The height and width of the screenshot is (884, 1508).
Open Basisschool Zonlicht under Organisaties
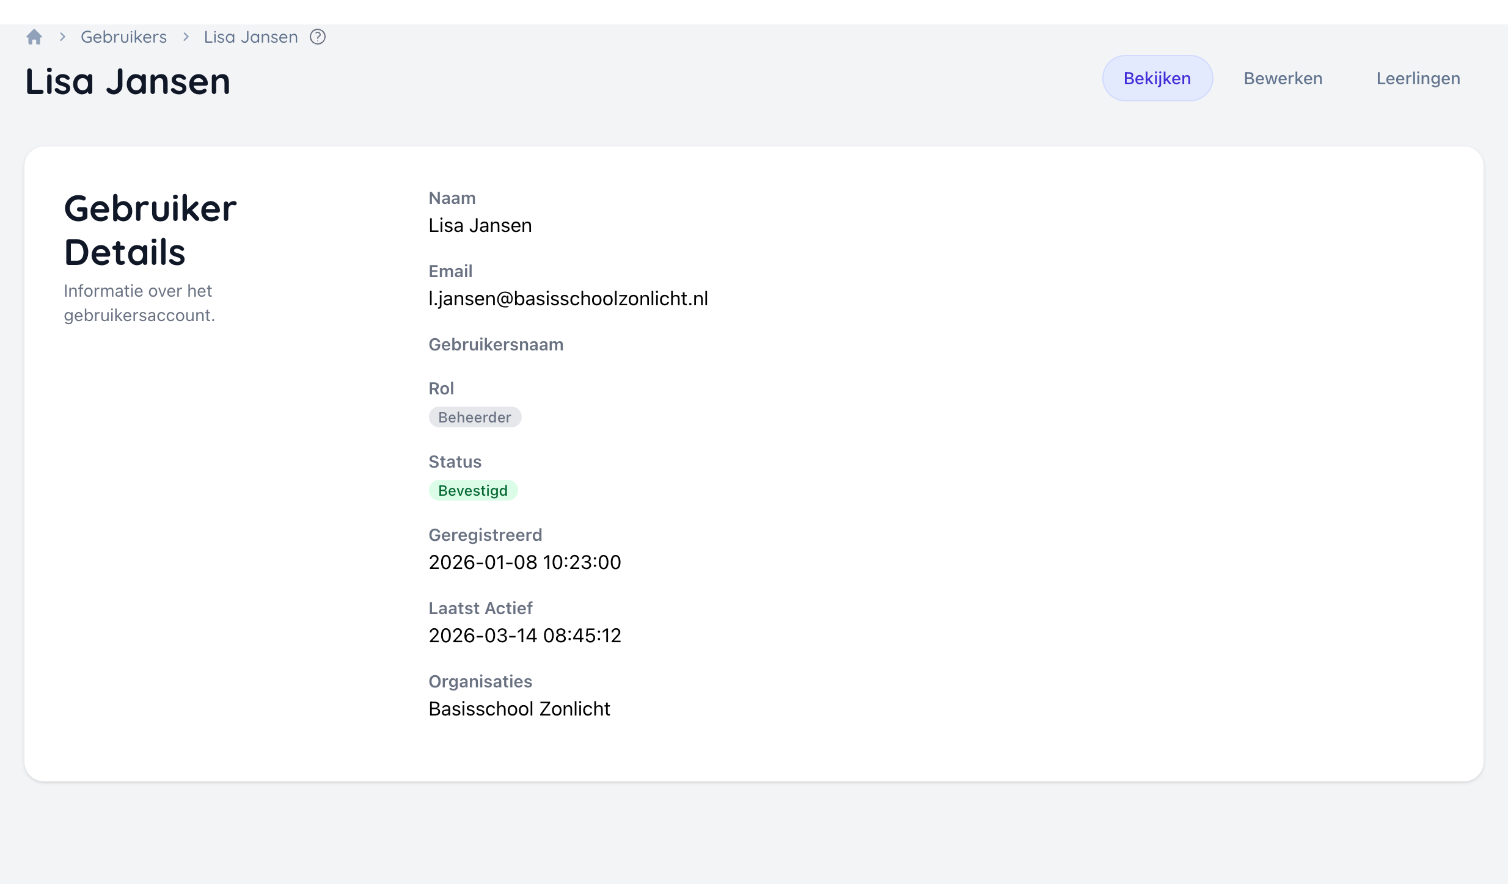(519, 708)
